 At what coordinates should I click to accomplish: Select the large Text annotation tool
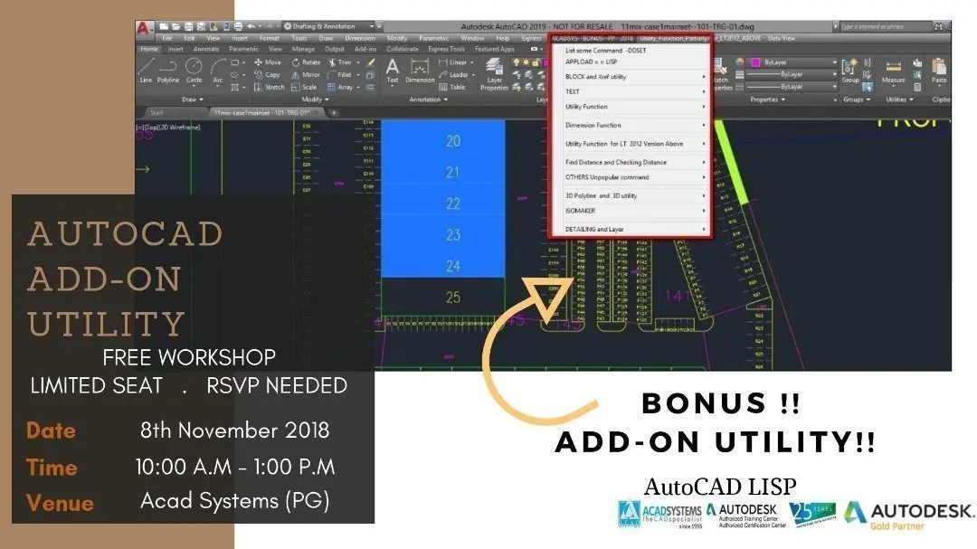coord(393,71)
